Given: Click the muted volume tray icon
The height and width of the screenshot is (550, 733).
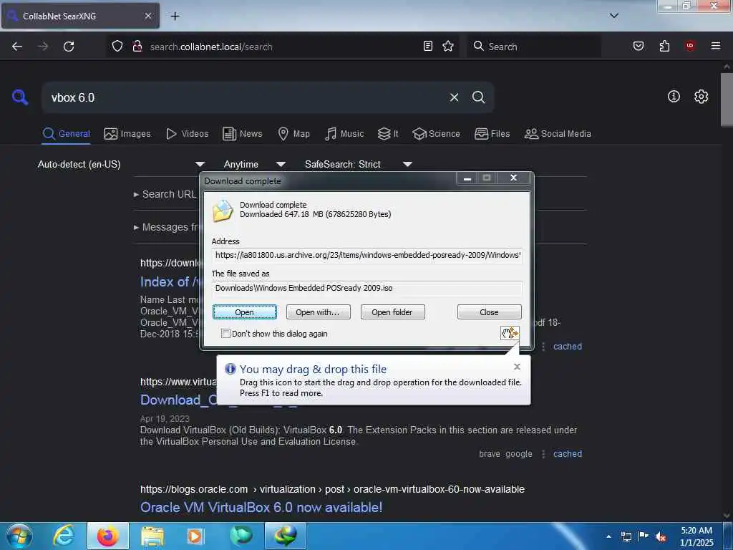Looking at the screenshot, I should (x=661, y=537).
